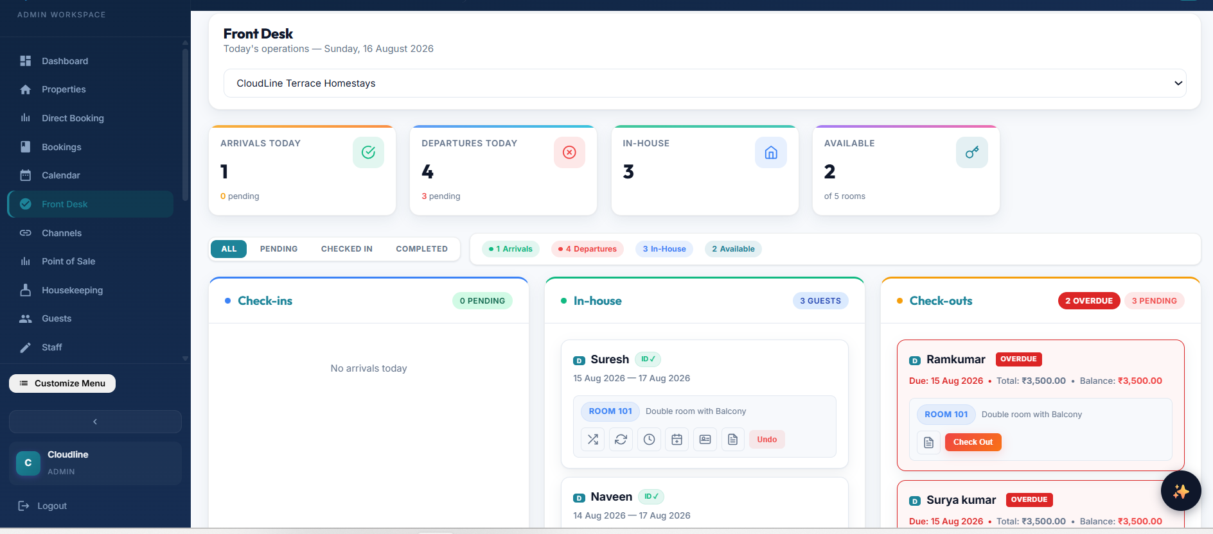Click the Logout icon
Viewport: 1213px width, 534px height.
point(24,506)
